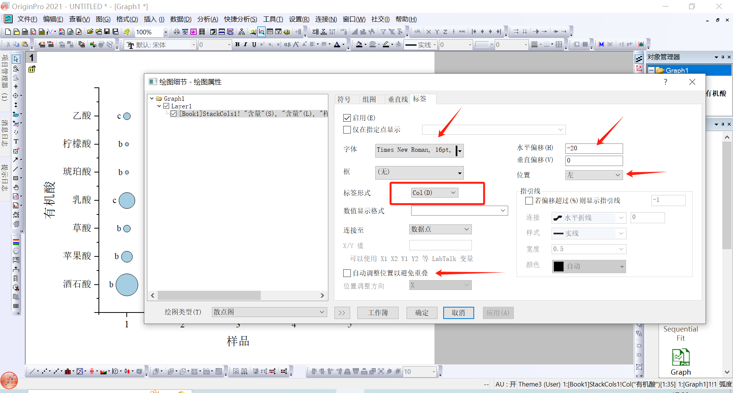Click the 水平偏移(H) input field
This screenshot has height=393, width=733.
pos(594,148)
